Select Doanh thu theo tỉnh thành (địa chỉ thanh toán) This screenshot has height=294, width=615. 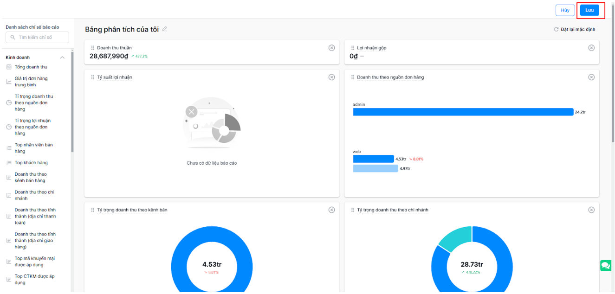[x=35, y=216]
